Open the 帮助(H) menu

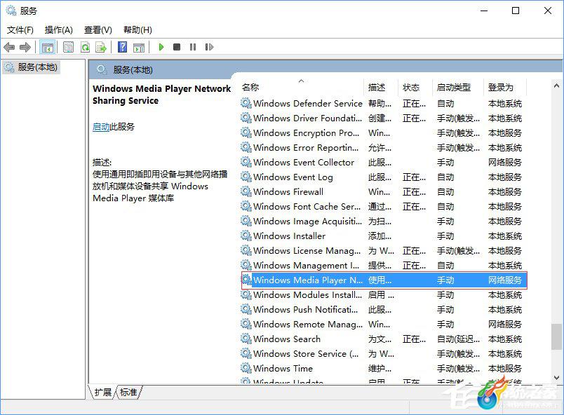coord(137,30)
